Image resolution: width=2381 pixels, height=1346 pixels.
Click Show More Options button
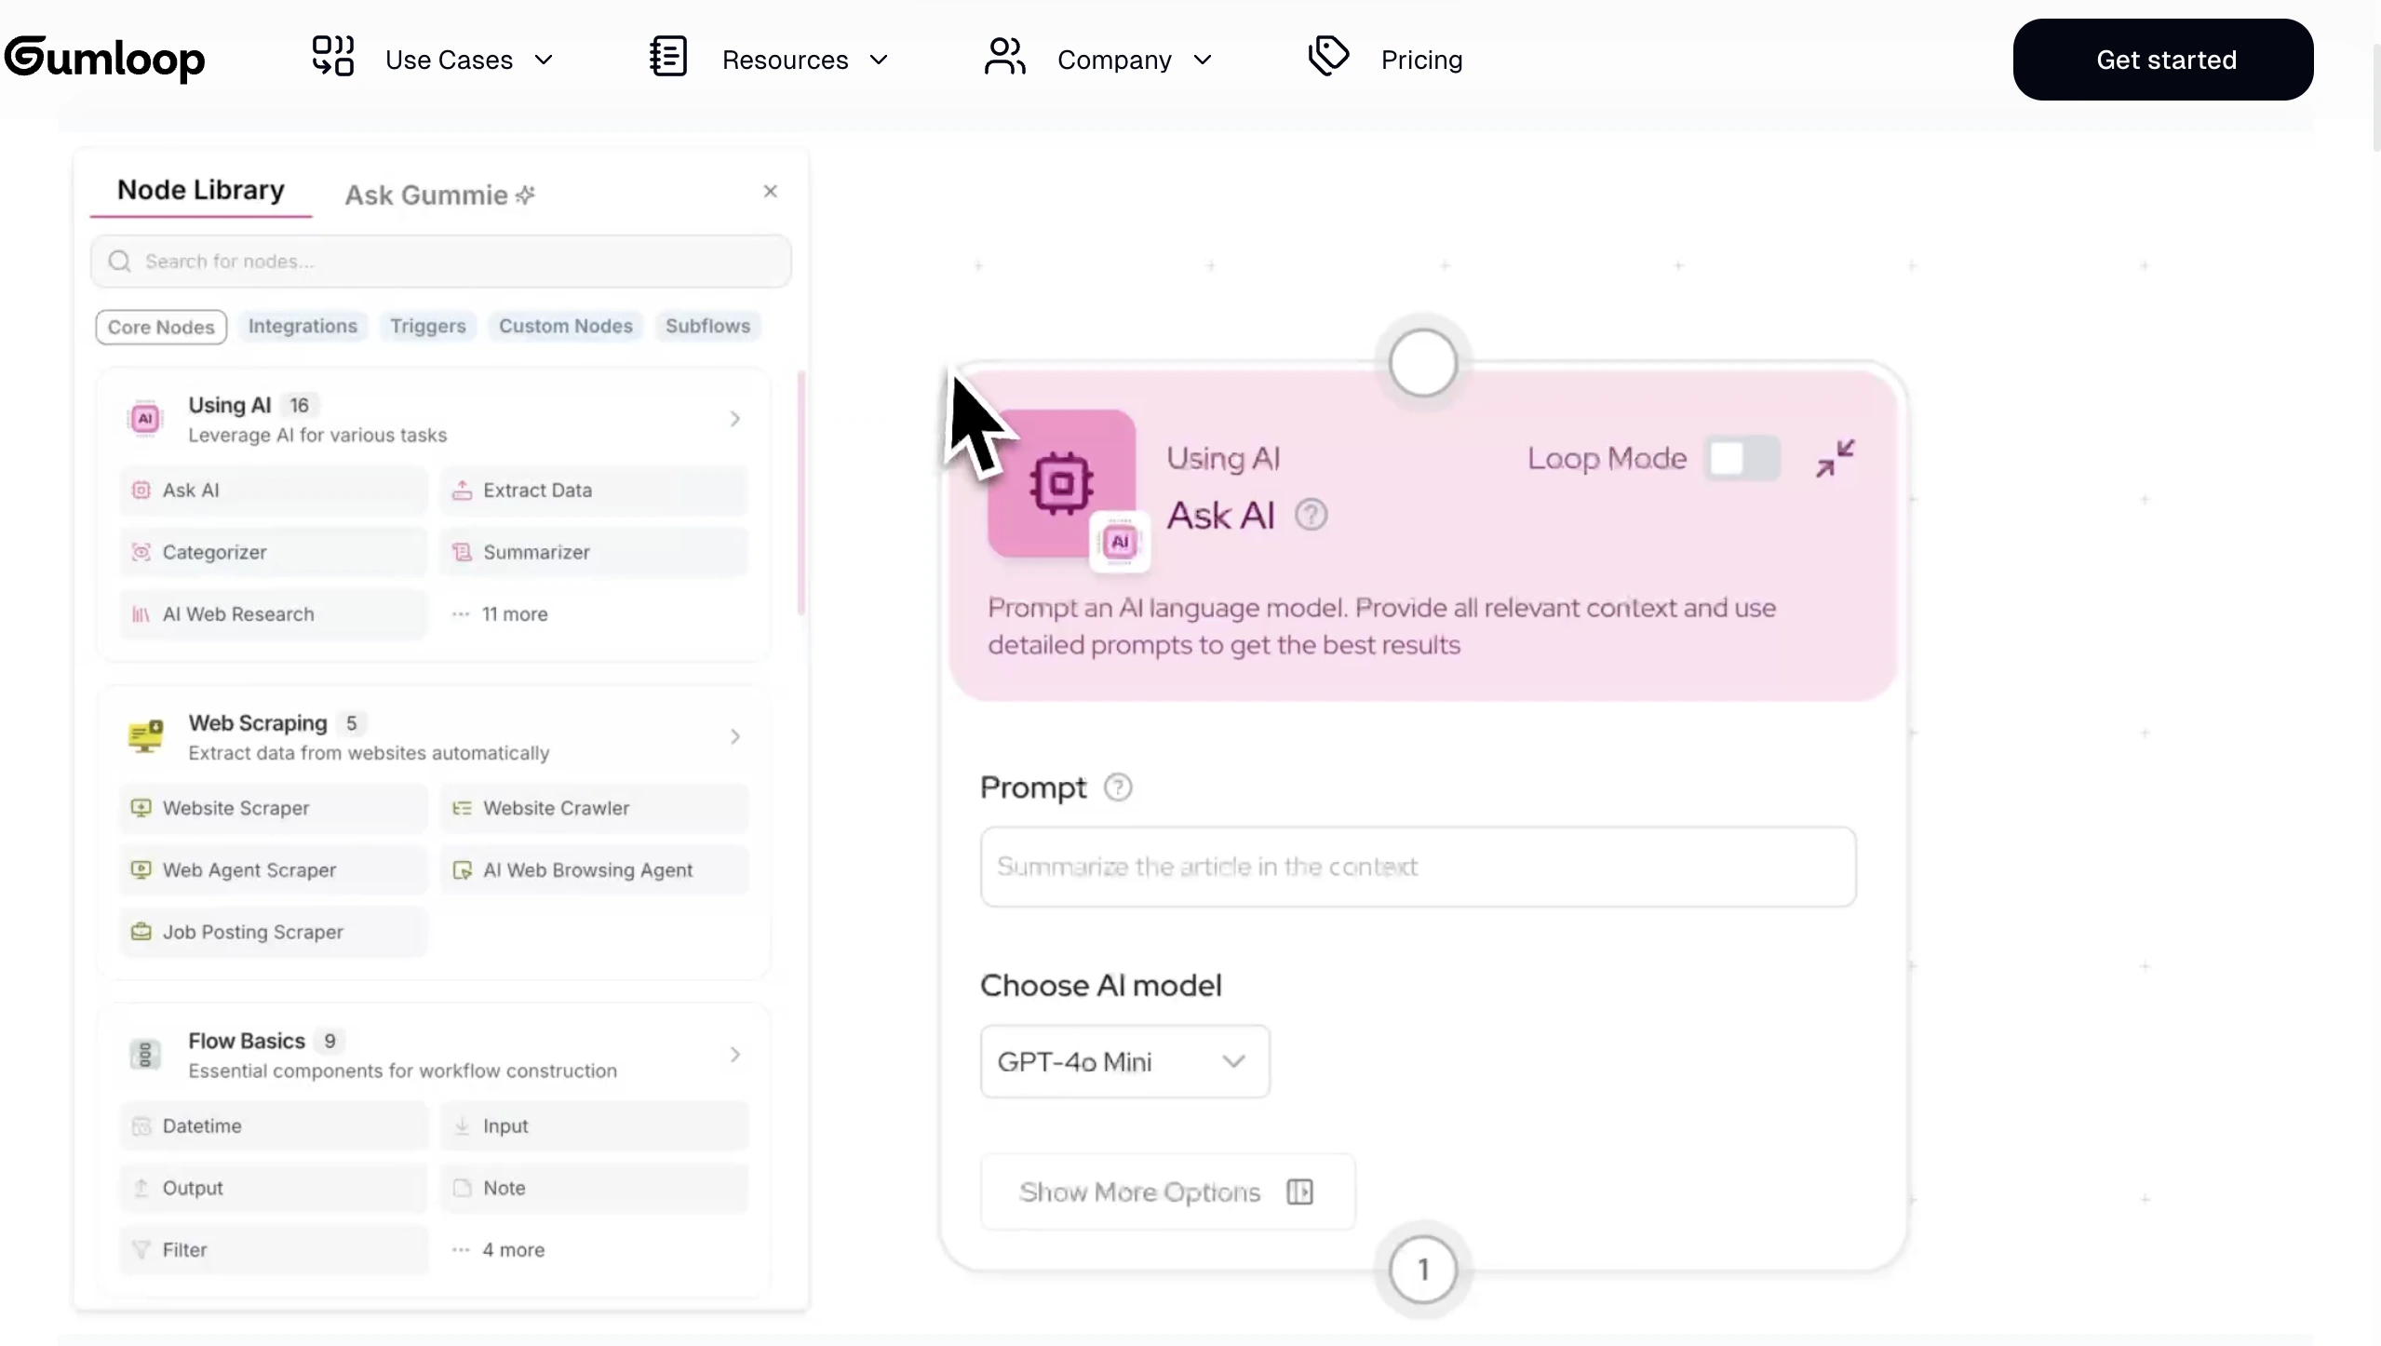click(1166, 1191)
